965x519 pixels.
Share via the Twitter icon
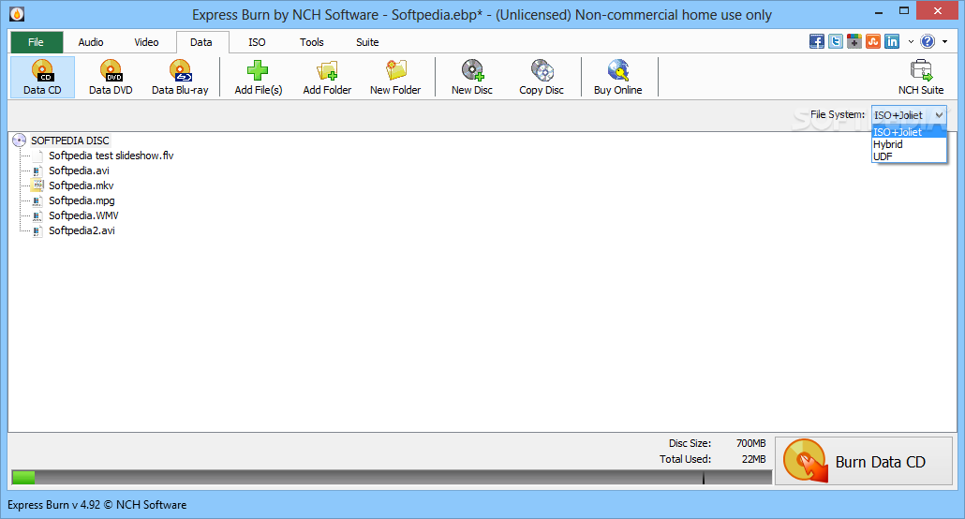[836, 42]
